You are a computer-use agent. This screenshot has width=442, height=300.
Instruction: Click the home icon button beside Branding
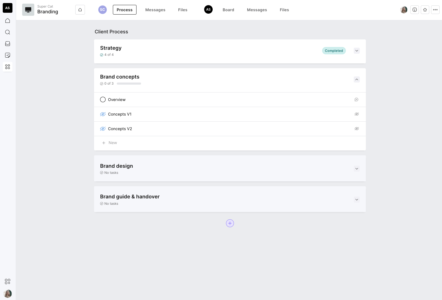pos(80,10)
